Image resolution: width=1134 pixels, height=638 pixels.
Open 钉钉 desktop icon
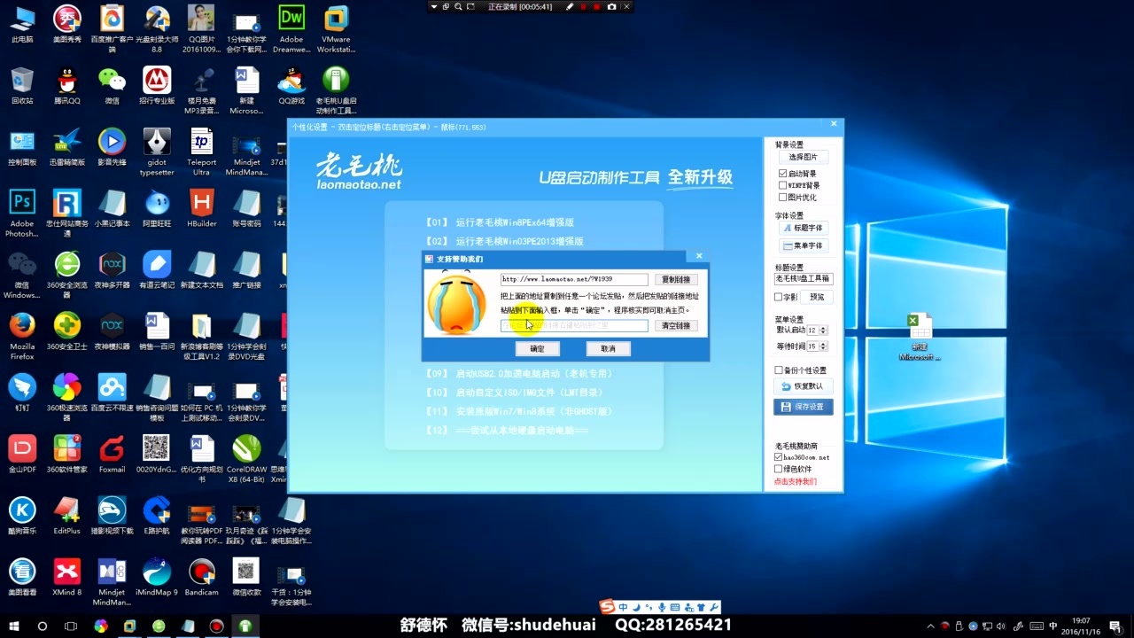click(x=22, y=393)
